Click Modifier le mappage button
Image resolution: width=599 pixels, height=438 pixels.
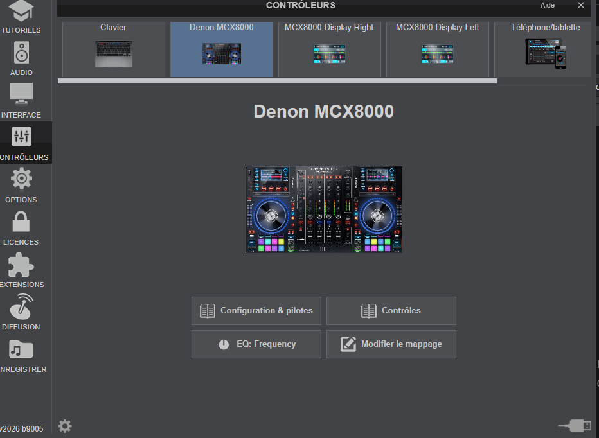pos(391,344)
